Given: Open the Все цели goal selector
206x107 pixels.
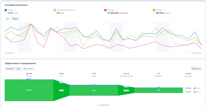Looking at the screenshot, I should click(x=196, y=69).
